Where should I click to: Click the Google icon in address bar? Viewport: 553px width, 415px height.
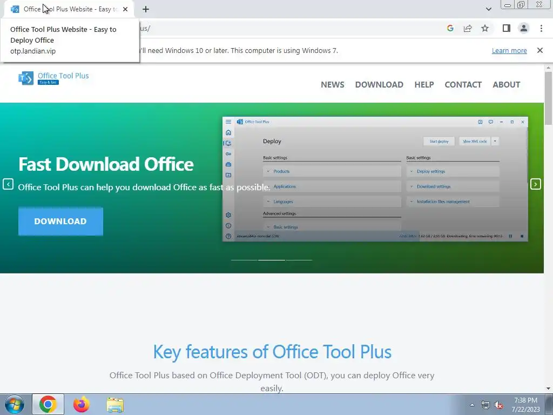pyautogui.click(x=450, y=28)
